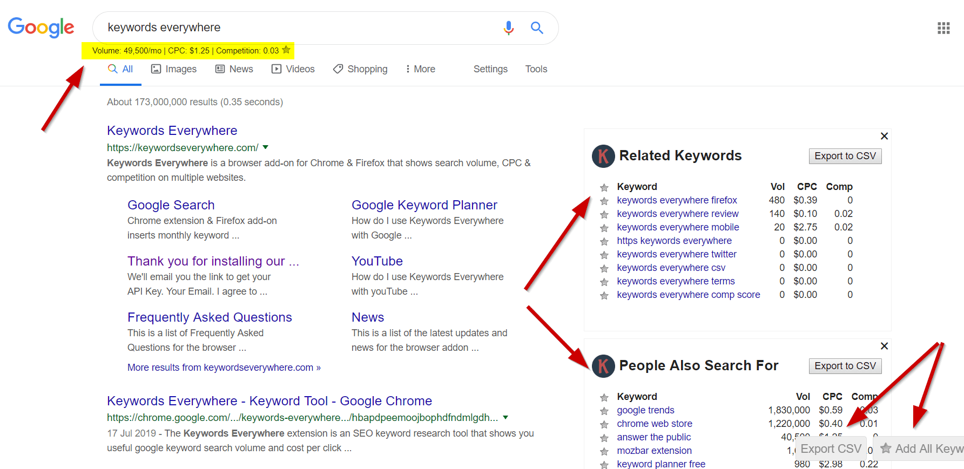Open the YouTube sitelink

377,261
